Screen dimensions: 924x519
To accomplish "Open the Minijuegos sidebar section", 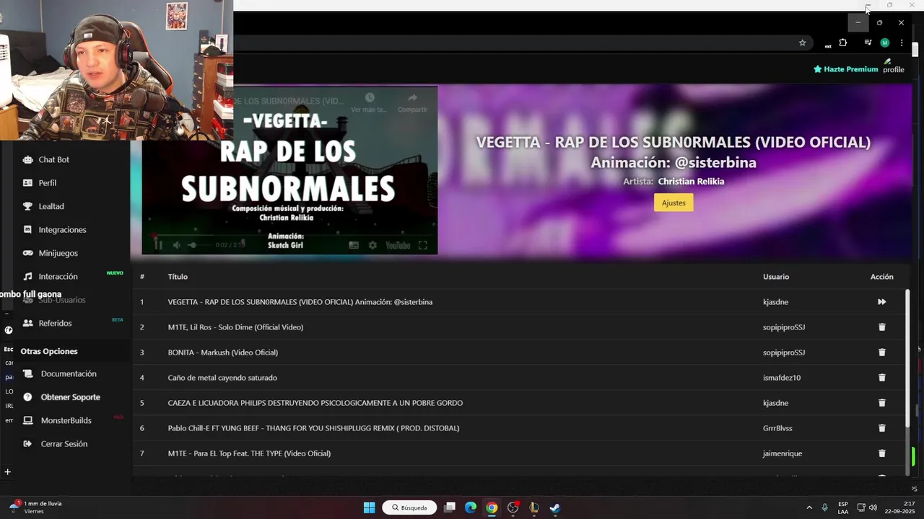I will tap(58, 253).
